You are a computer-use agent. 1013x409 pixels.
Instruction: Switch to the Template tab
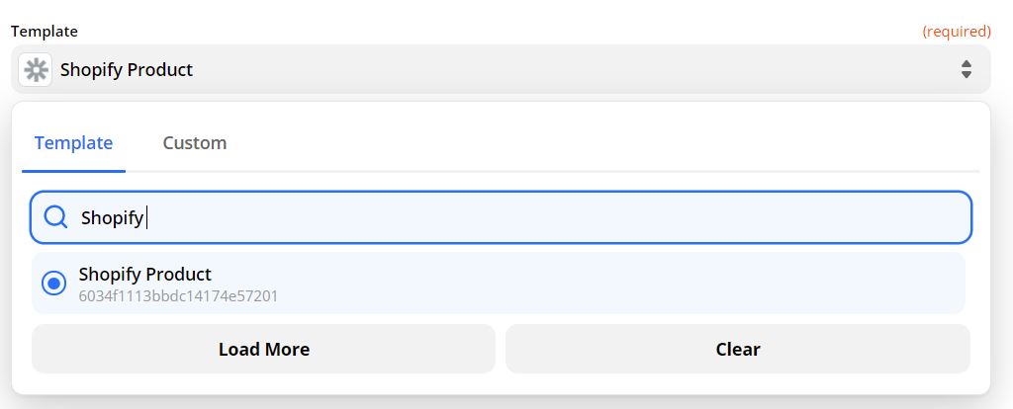point(73,143)
